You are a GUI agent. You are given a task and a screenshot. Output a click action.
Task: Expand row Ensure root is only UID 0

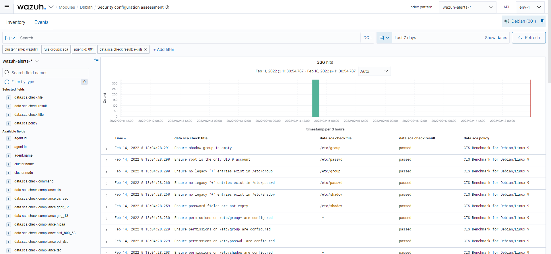(106, 160)
